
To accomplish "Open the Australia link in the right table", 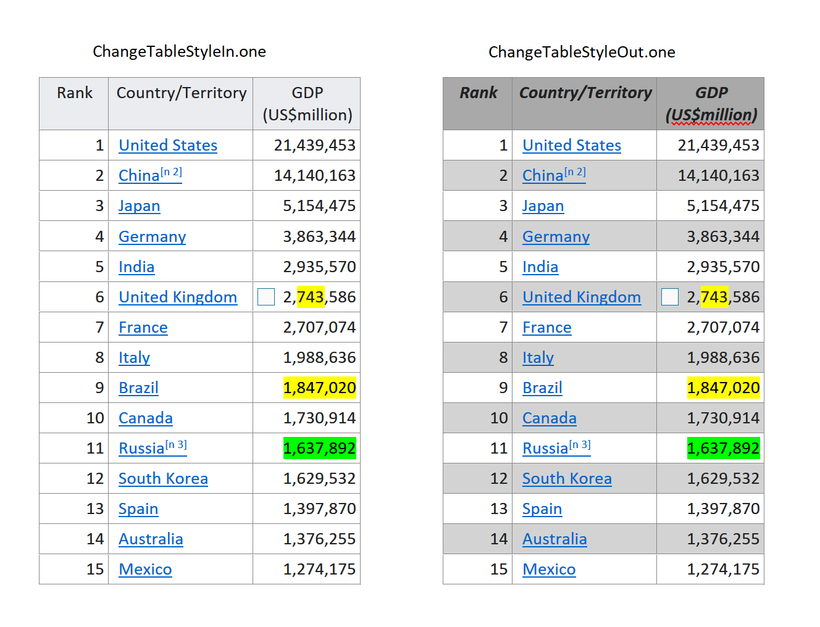I will tap(554, 539).
